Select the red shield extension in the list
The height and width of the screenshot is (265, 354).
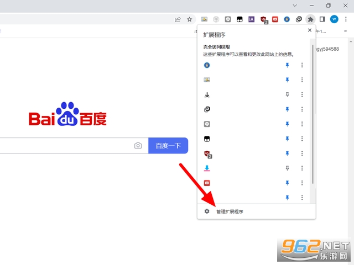(207, 153)
